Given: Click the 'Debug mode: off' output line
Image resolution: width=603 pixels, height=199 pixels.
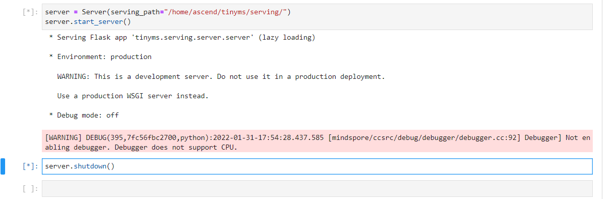Looking at the screenshot, I should click(84, 115).
